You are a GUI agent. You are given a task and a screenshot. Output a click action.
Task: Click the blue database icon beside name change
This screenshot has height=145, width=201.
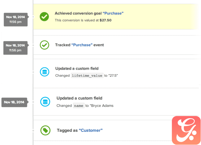(45, 102)
